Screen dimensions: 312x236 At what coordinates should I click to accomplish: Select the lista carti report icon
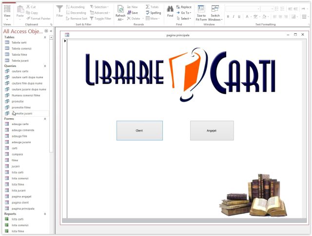pyautogui.click(x=6, y=219)
